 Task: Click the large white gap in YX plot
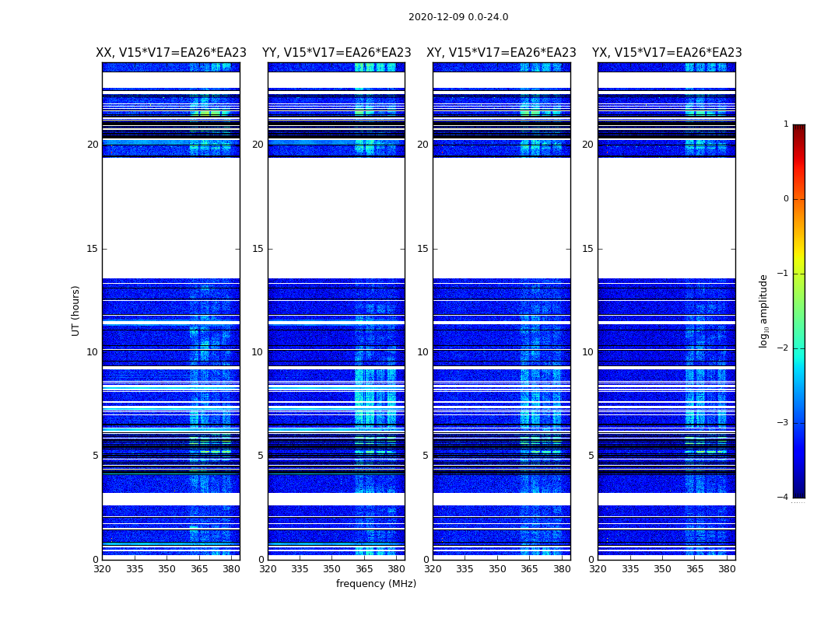(666, 218)
